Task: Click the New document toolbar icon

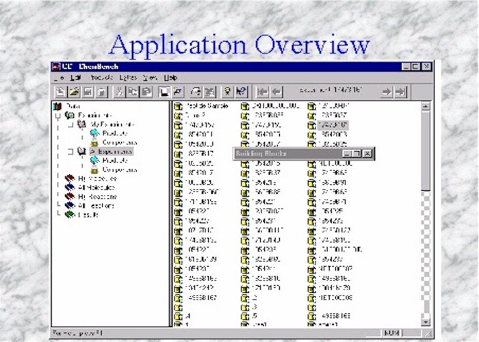Action: click(x=60, y=91)
